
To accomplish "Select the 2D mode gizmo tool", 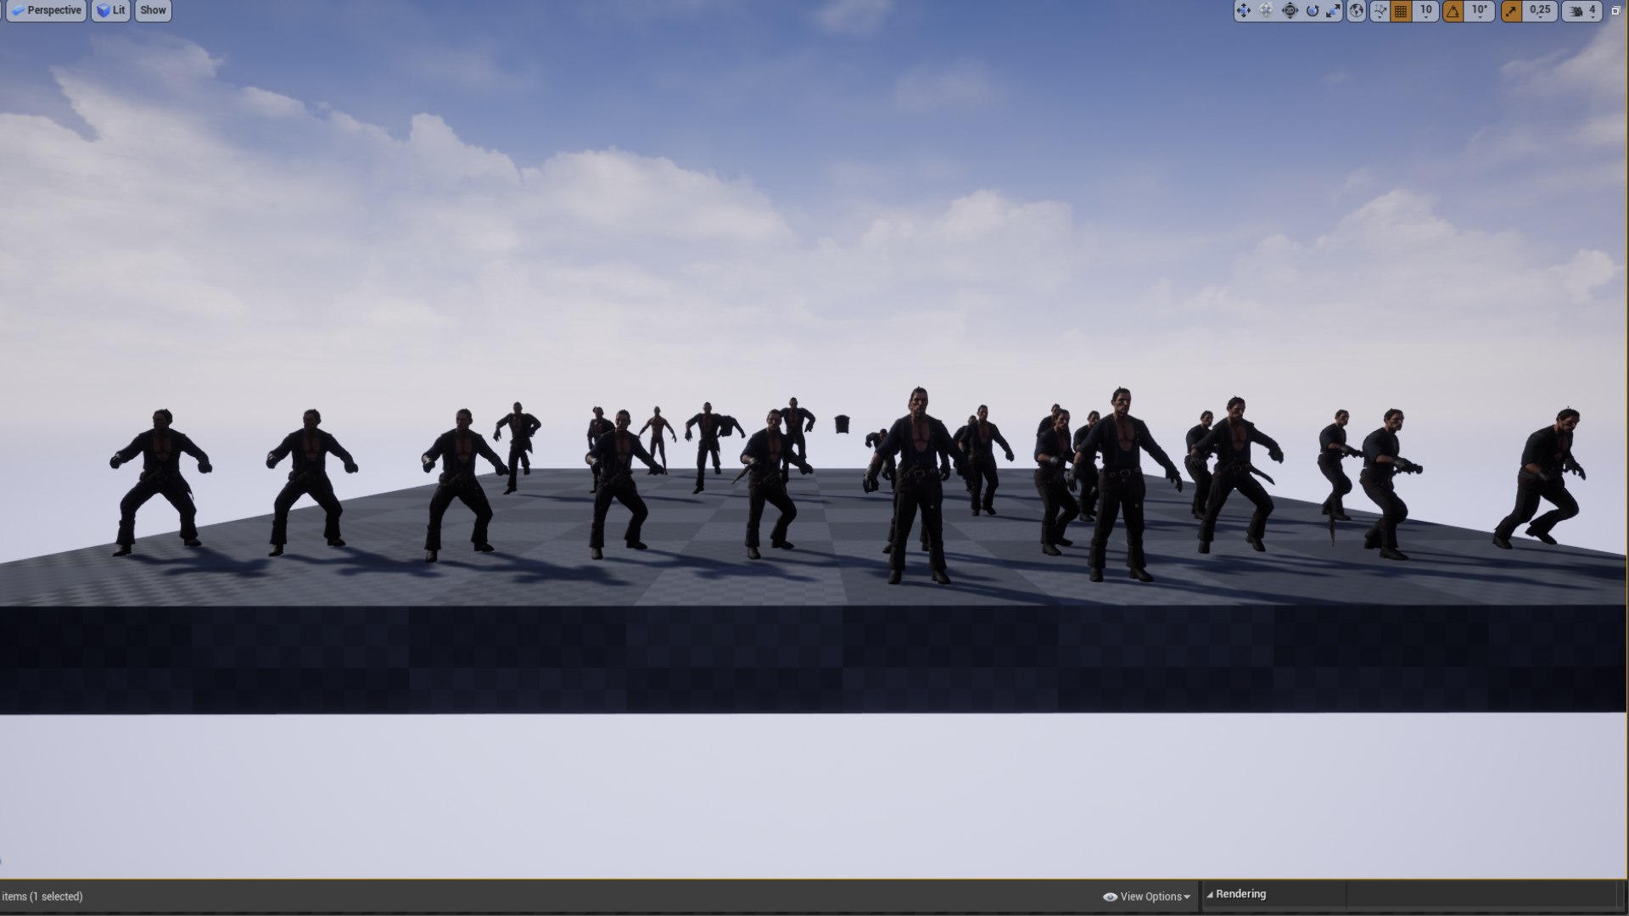I will [x=1290, y=10].
